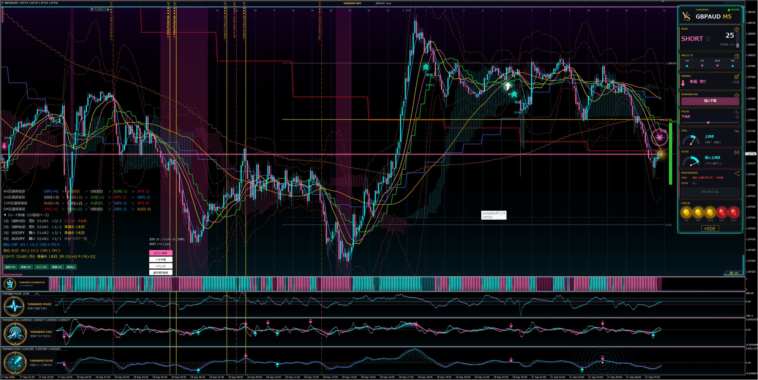This screenshot has height=380, width=758.
Task: Select the H4 timeframe tile
Action: tap(687, 63)
